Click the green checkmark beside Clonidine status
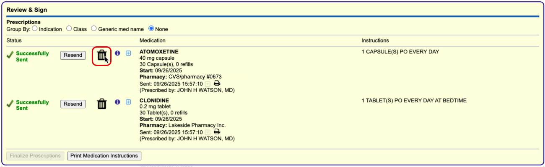 [10, 104]
